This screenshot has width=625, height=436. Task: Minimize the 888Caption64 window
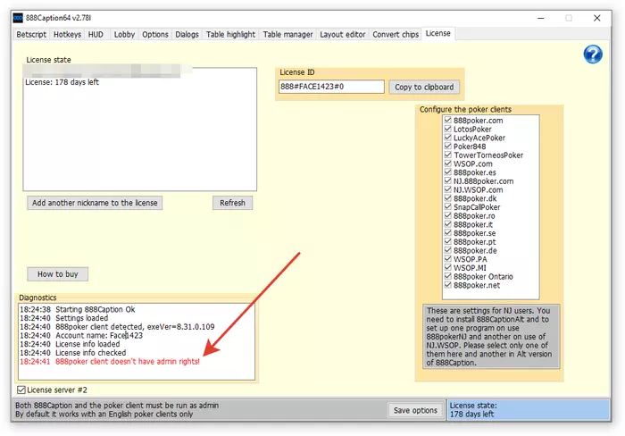541,18
